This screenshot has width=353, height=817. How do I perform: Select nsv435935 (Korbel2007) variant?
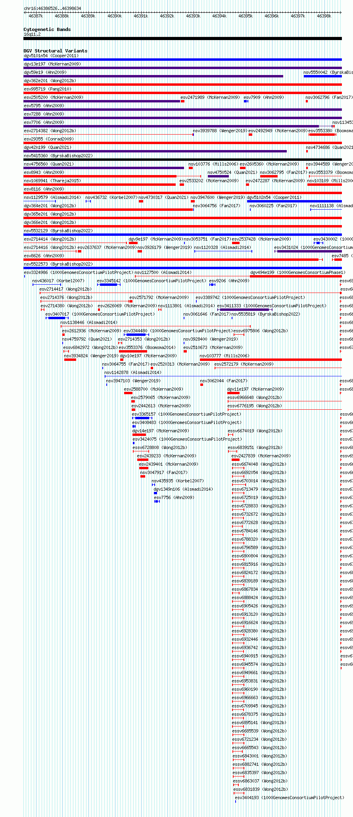pos(178,481)
